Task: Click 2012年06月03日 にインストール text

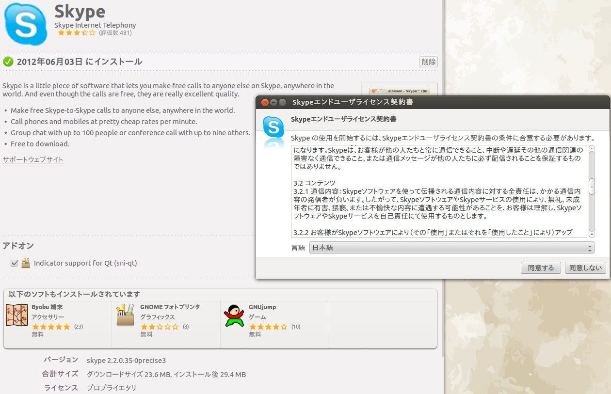Action: click(80, 62)
